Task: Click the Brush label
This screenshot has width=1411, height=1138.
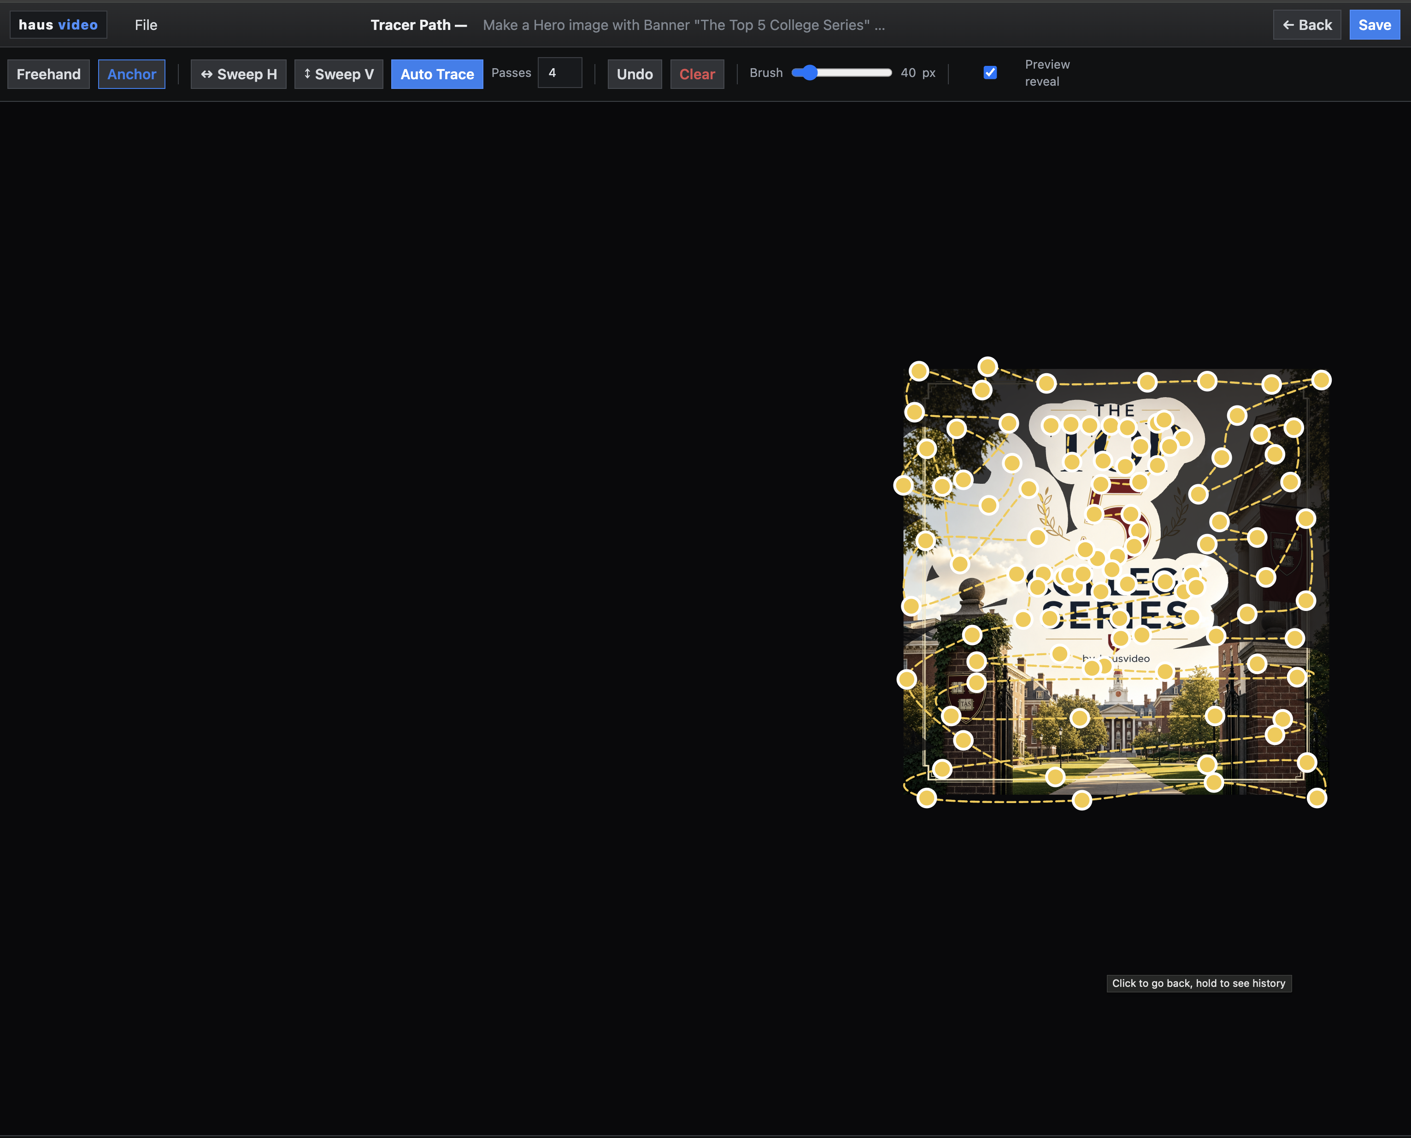Action: coord(766,73)
